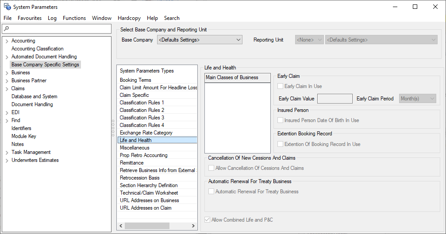Enable Insured Person Date Of Birth In Use
This screenshot has width=446, height=234.
point(280,120)
